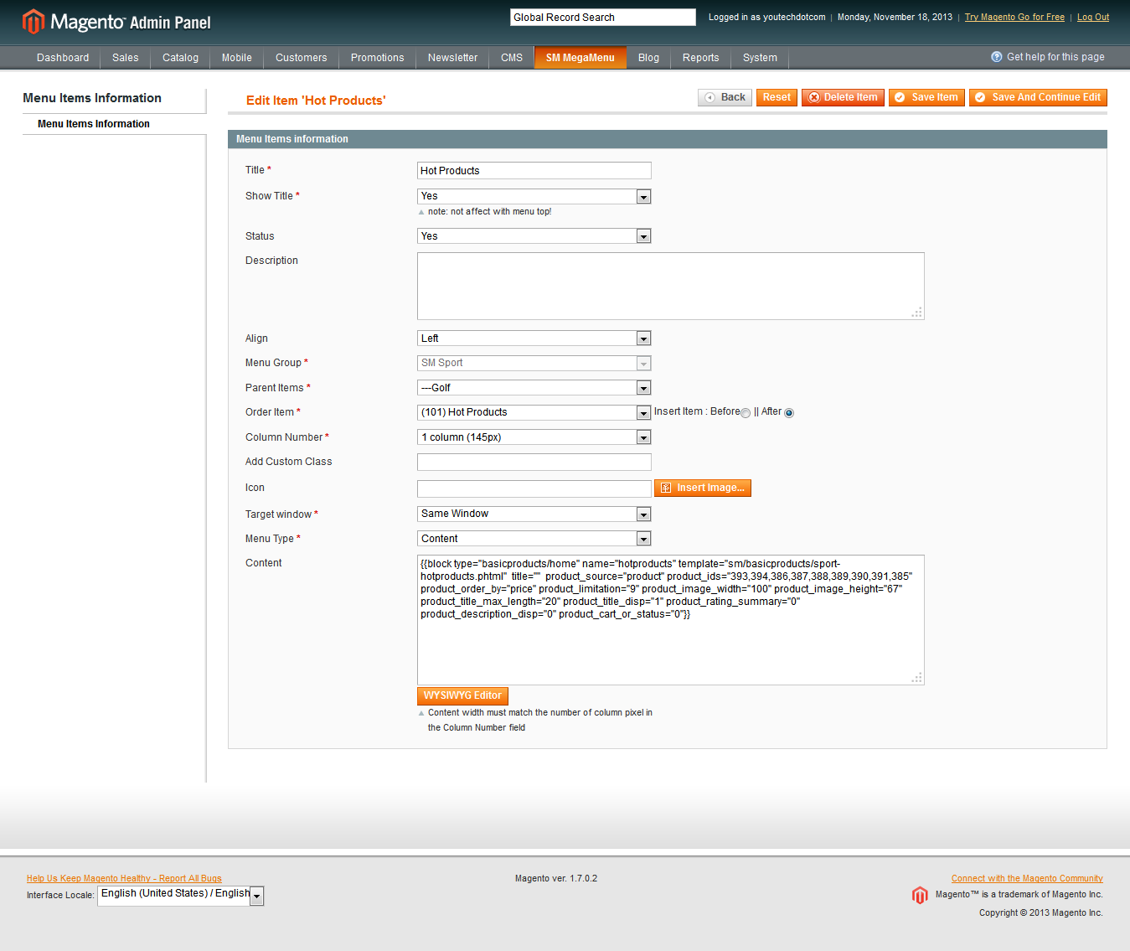Click the Reset button
The height and width of the screenshot is (951, 1130).
click(777, 97)
